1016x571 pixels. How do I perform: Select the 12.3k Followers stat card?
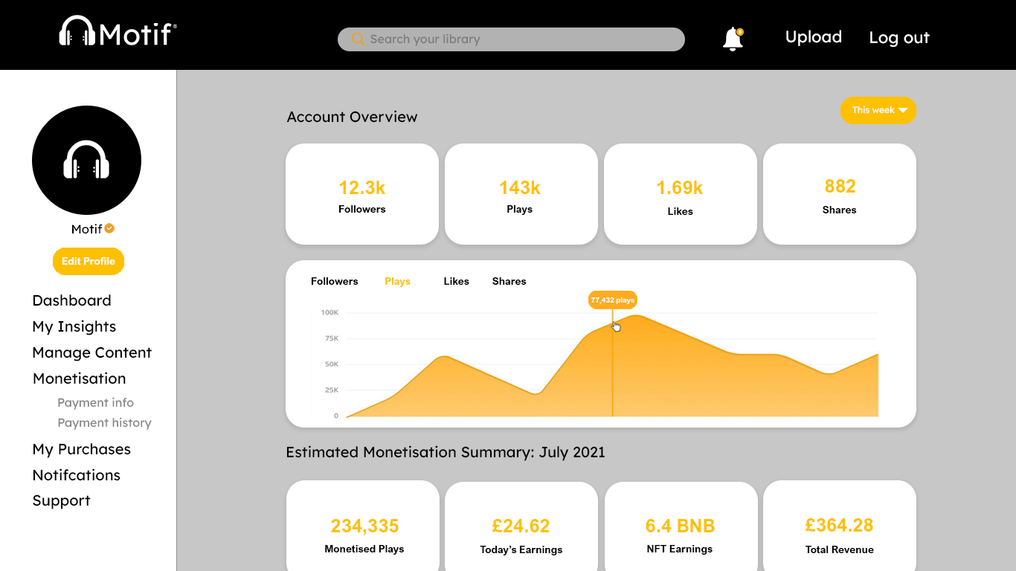coord(361,194)
